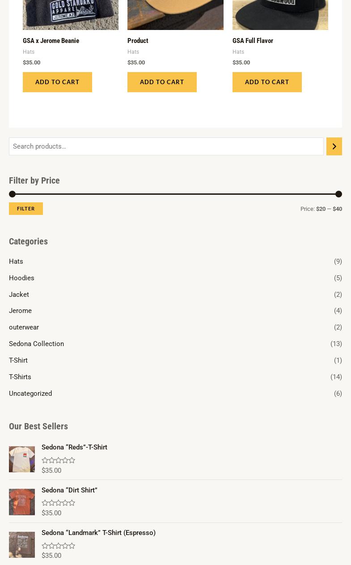Click the Sedona Reds T-Shirt thumbnail
351x565 pixels.
(x=22, y=459)
